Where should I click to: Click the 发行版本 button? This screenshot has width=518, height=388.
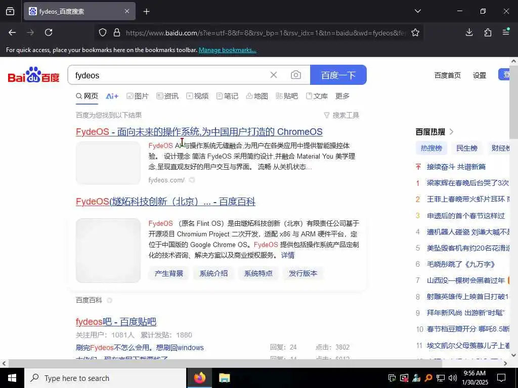click(303, 273)
